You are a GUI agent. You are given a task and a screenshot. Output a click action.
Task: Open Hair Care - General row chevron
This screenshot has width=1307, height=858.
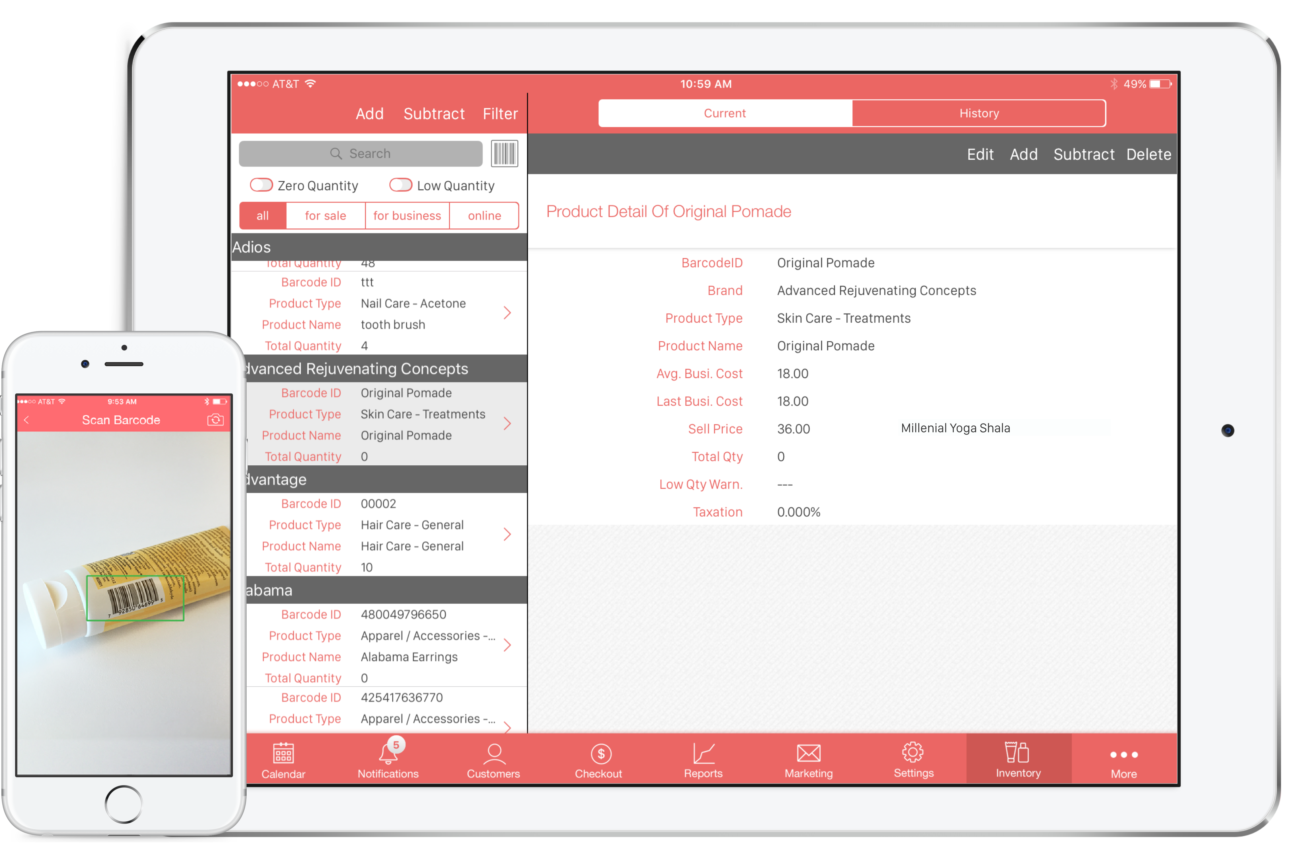point(507,534)
